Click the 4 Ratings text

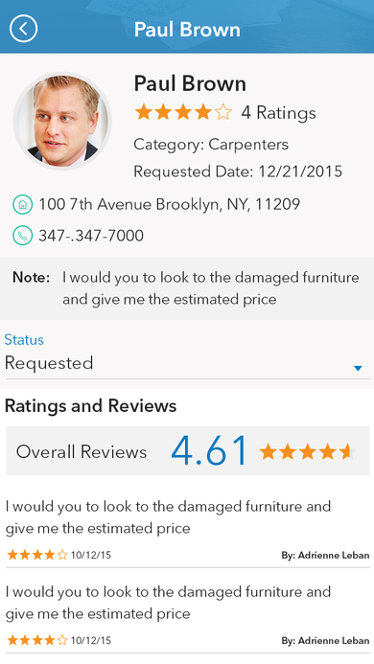click(279, 113)
